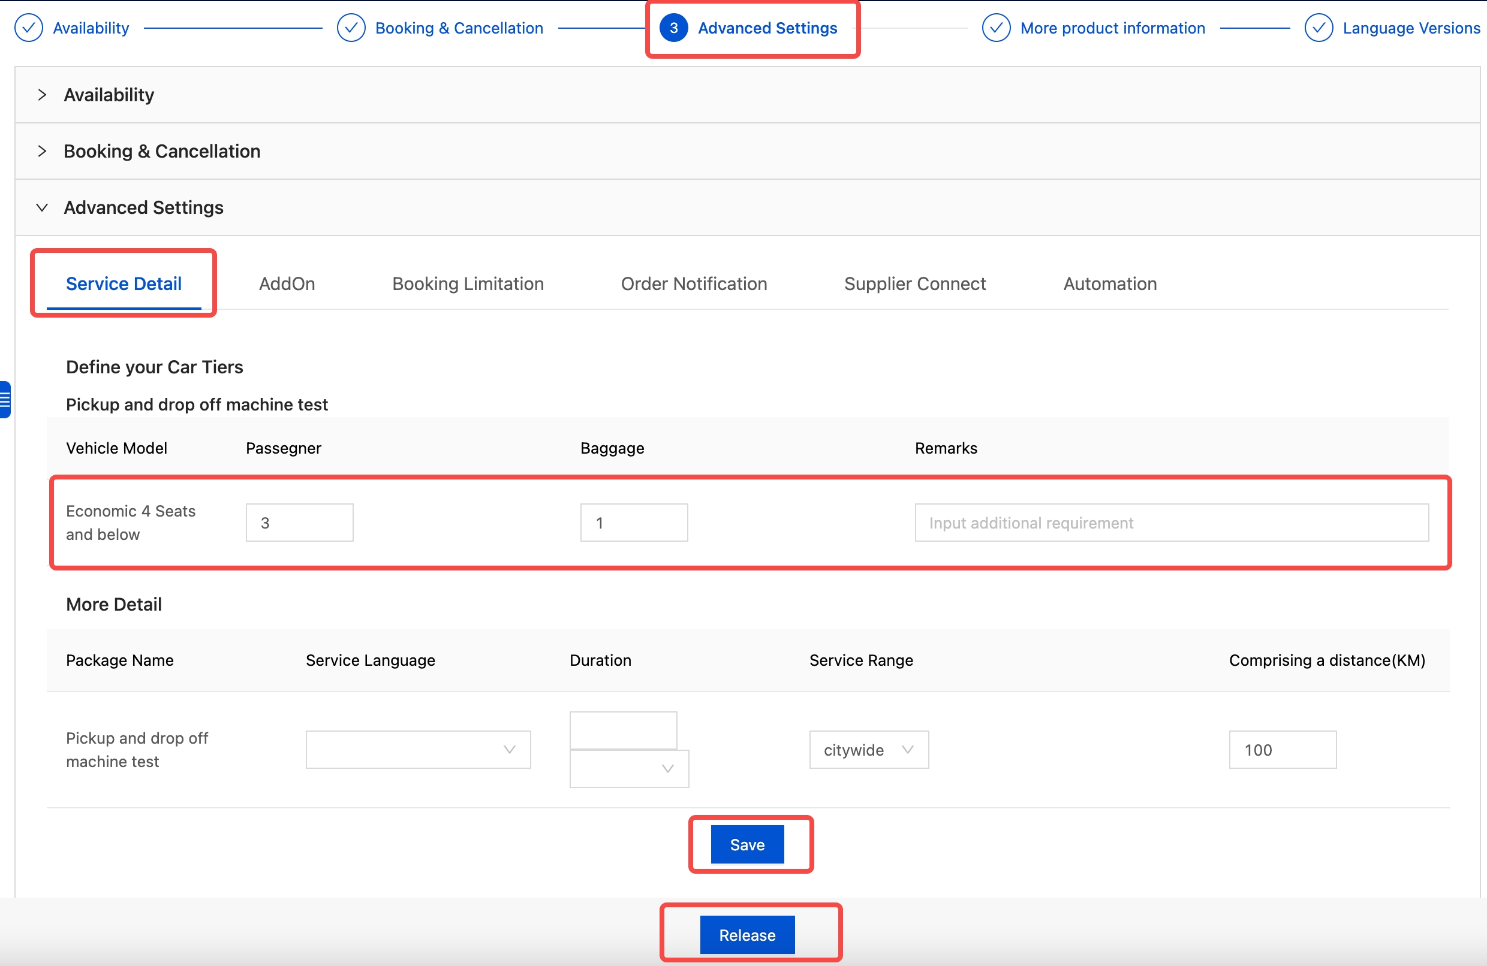The width and height of the screenshot is (1487, 966).
Task: Expand the Availability section
Action: [x=42, y=95]
